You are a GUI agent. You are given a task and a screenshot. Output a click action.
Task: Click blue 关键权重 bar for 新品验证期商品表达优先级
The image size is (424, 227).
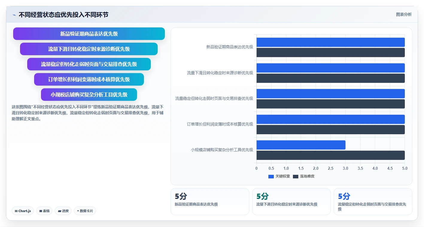pyautogui.click(x=331, y=42)
